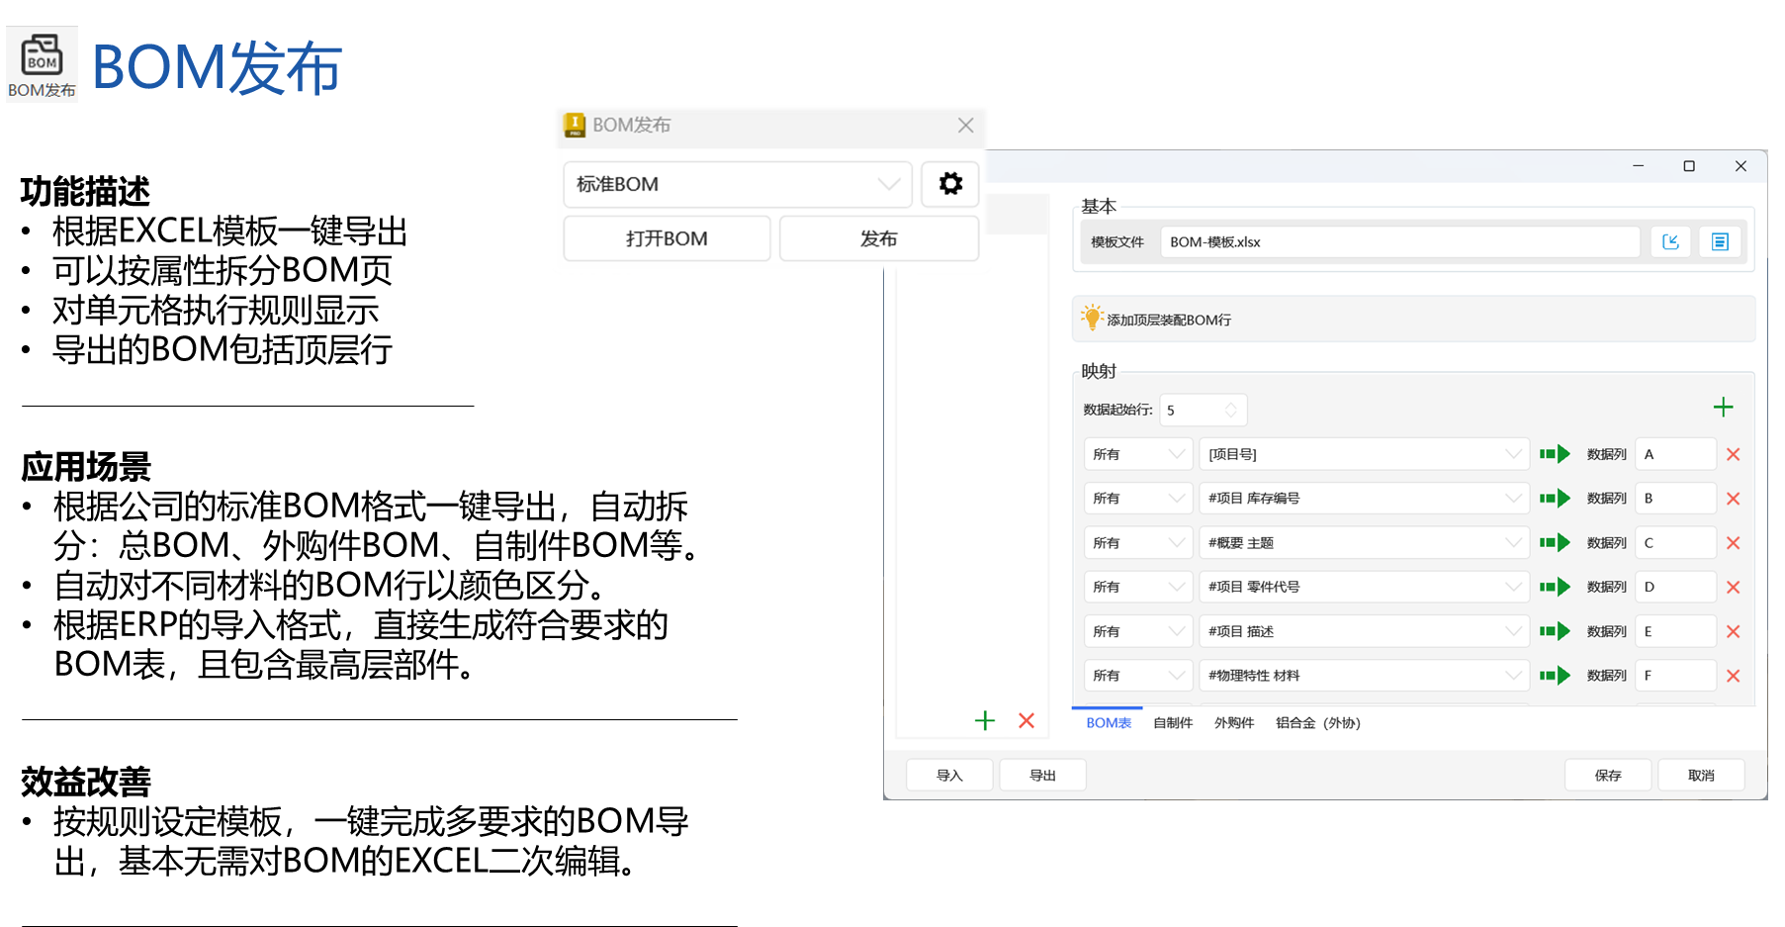
Task: Click the 发布 button
Action: 878,238
